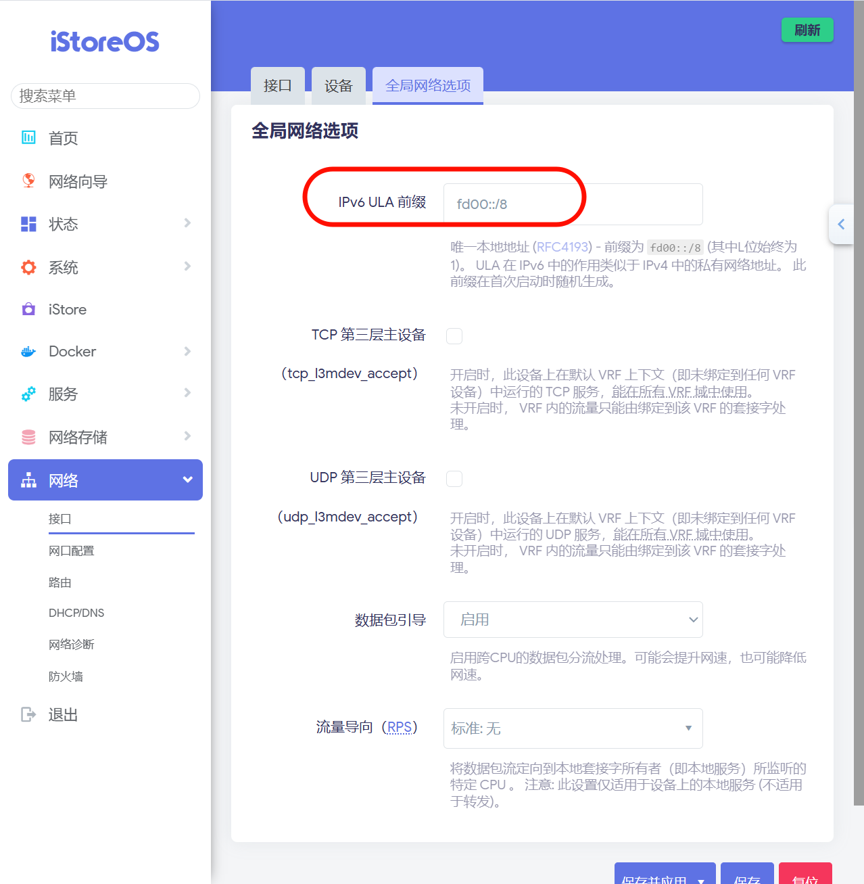Click the 状态 grid icon
The image size is (864, 884).
[x=28, y=224]
